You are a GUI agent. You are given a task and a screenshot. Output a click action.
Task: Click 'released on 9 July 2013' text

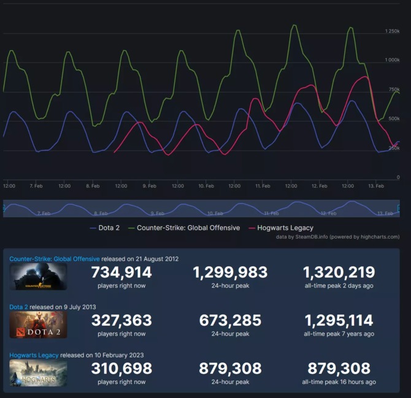coord(63,307)
